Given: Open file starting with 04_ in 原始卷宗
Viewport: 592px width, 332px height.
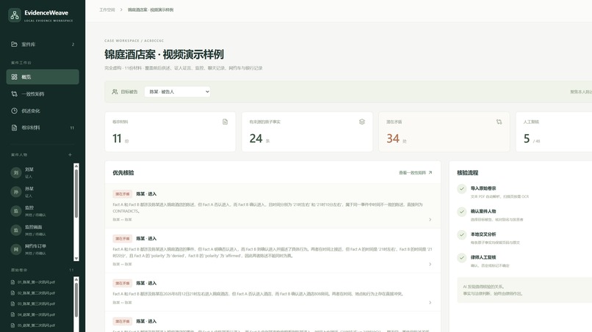Looking at the screenshot, I should point(36,314).
